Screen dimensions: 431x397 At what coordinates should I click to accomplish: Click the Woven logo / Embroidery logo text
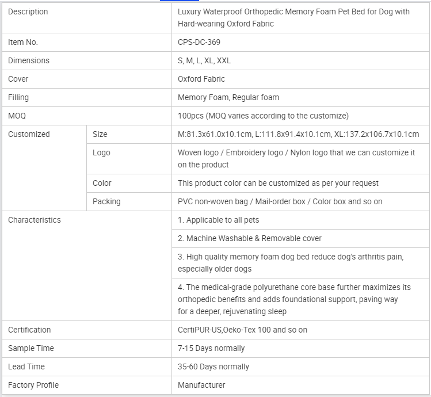point(296,158)
